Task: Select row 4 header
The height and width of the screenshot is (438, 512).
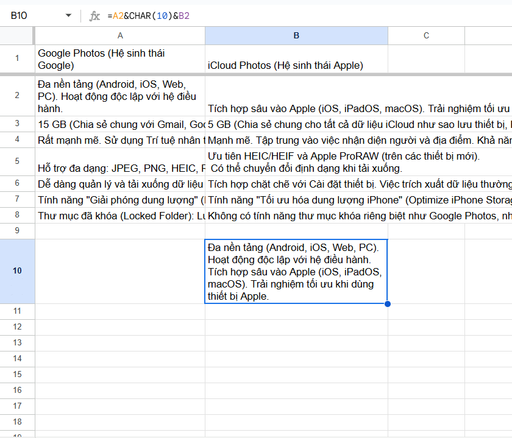Action: tap(17, 140)
